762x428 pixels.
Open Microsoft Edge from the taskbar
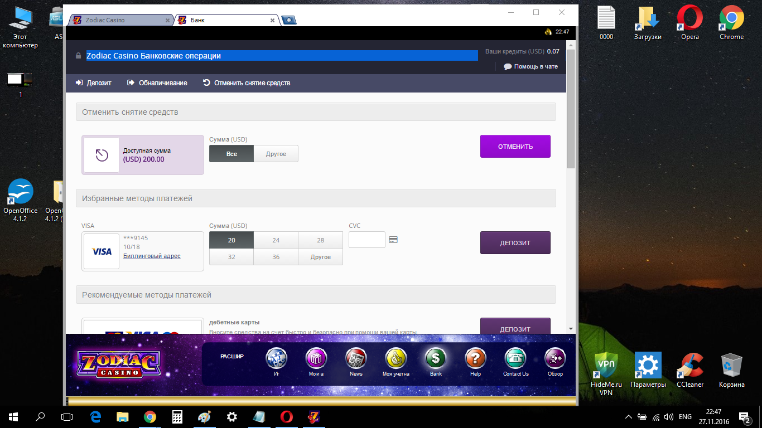95,416
